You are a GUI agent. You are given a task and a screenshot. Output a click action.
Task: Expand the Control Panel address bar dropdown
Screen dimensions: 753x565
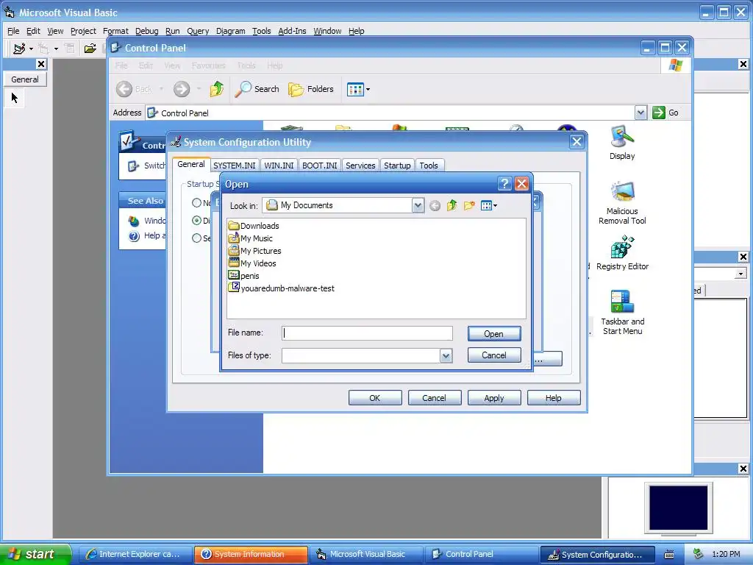[x=640, y=113]
